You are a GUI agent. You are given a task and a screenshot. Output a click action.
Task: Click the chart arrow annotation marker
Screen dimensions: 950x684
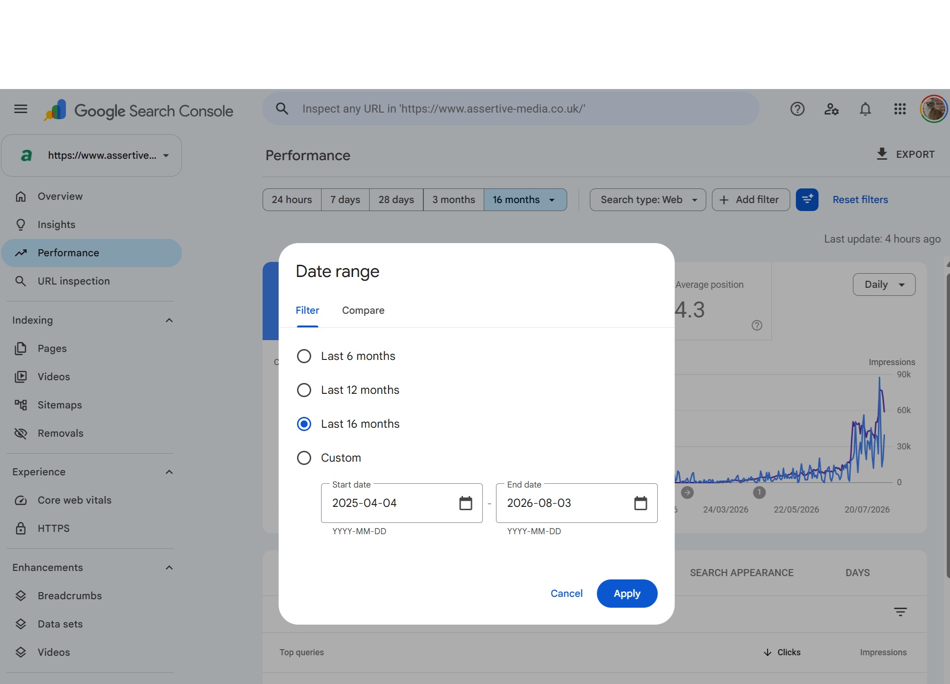tap(687, 493)
